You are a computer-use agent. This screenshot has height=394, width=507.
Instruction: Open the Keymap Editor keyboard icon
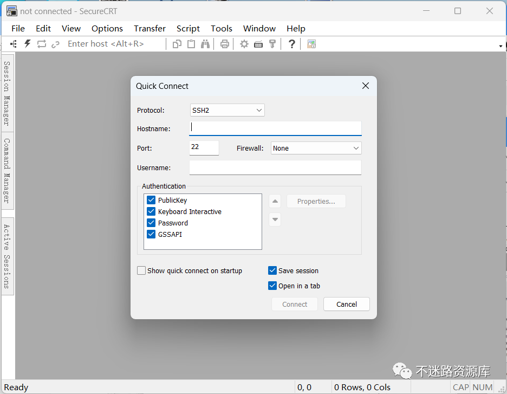coord(258,44)
